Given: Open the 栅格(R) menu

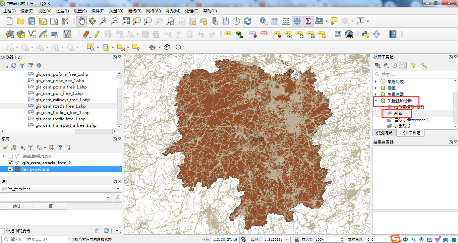Looking at the screenshot, I should tap(134, 11).
